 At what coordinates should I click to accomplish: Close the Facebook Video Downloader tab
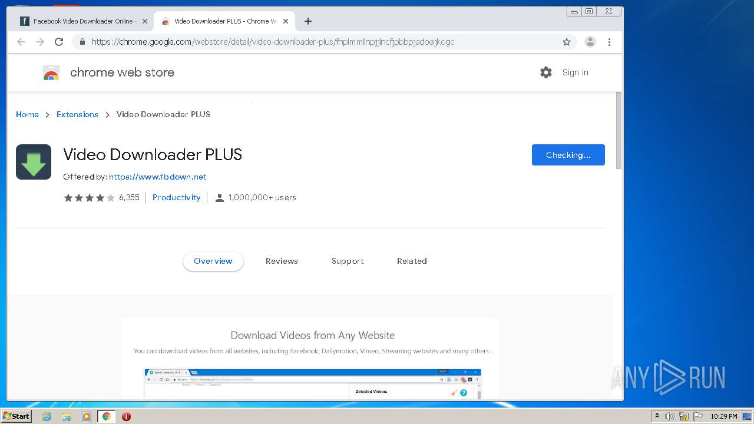pyautogui.click(x=145, y=21)
